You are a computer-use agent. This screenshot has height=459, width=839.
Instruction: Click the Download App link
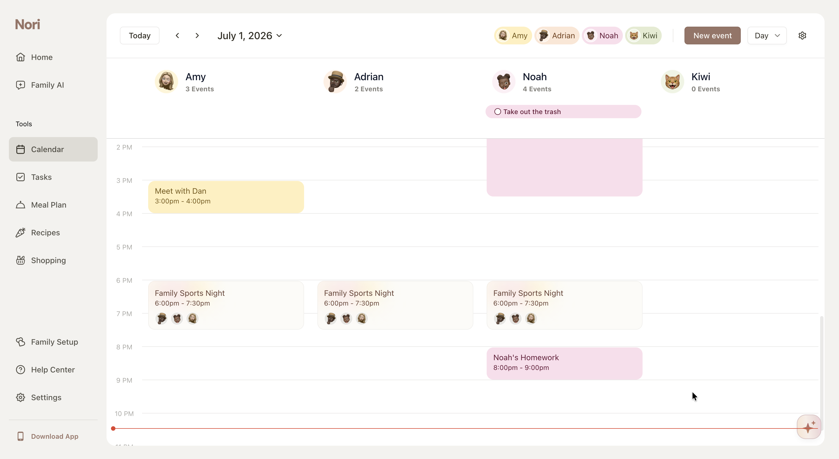47,437
